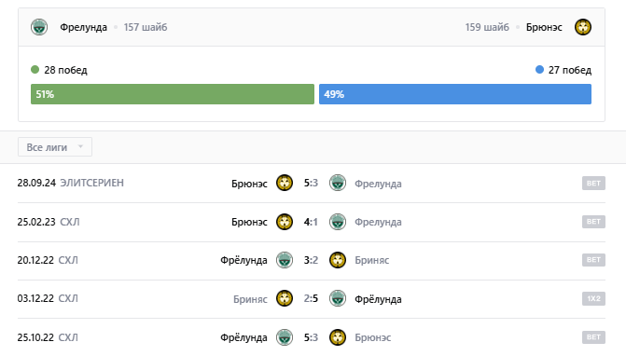Image resolution: width=626 pixels, height=356 pixels.
Task: Click Brynäs team logo in header
Action: pyautogui.click(x=583, y=27)
